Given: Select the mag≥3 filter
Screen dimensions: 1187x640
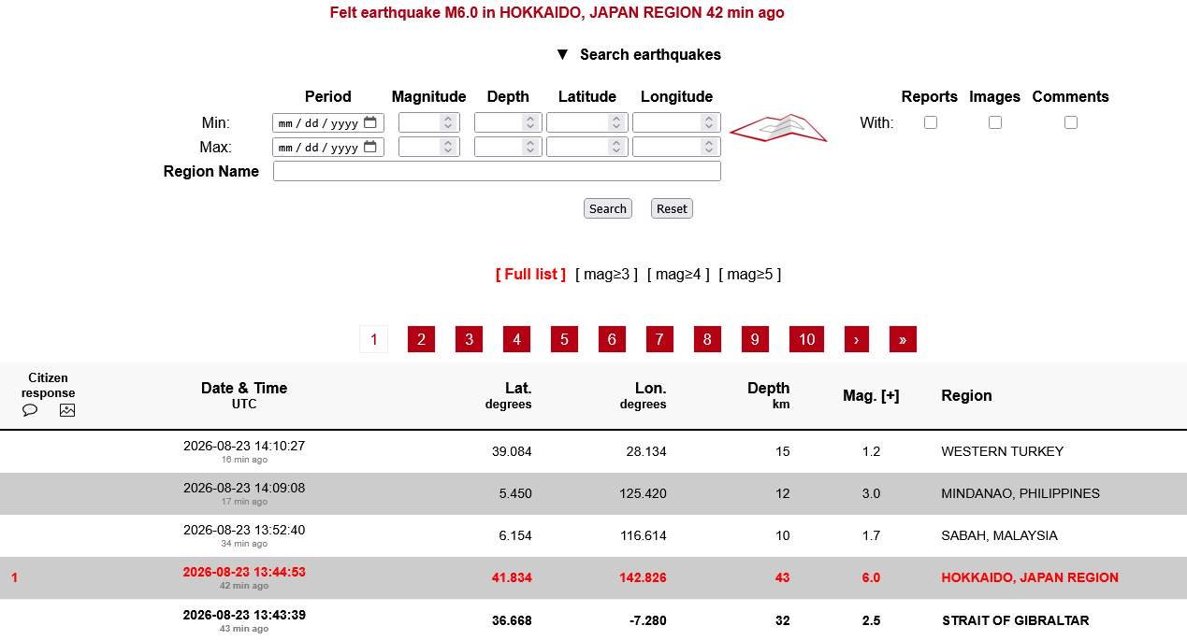Looking at the screenshot, I should point(606,274).
